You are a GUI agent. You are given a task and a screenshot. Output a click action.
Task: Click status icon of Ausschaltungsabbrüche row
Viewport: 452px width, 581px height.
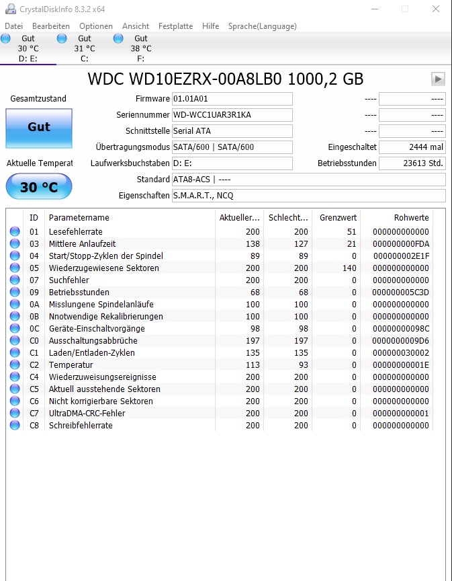(15, 340)
